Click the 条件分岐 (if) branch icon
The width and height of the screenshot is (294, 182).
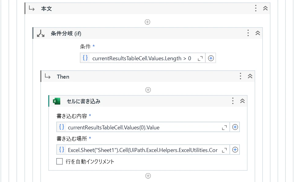coord(41,33)
